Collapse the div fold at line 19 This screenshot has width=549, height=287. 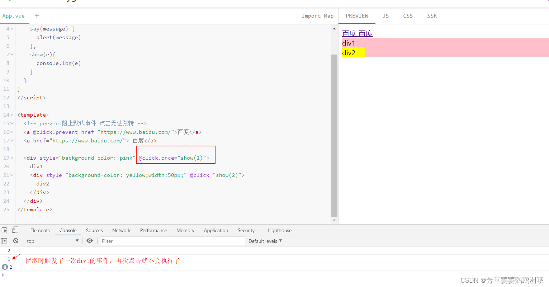click(x=12, y=158)
